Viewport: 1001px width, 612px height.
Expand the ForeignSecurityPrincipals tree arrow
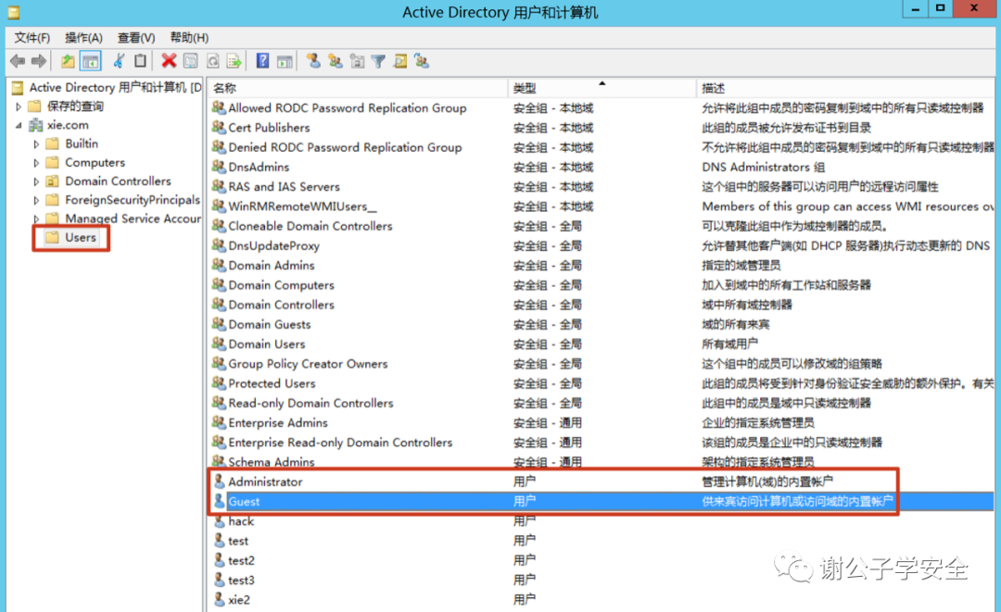(x=36, y=200)
